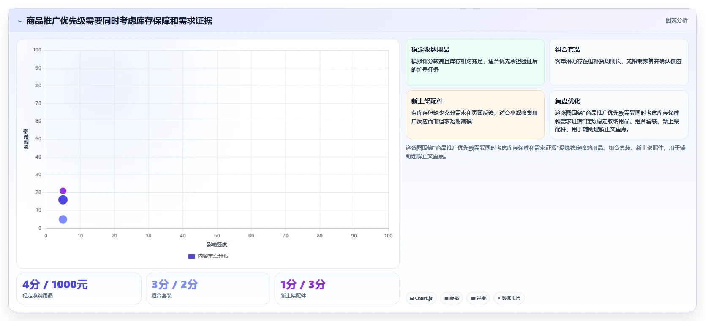Click the 1分 / 3分 stat value
This screenshot has height=321, width=705.
(x=303, y=284)
